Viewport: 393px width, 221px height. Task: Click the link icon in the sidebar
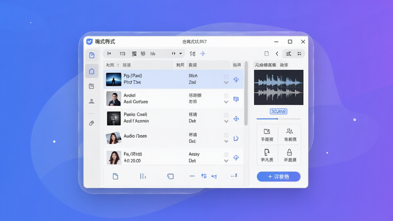click(91, 123)
